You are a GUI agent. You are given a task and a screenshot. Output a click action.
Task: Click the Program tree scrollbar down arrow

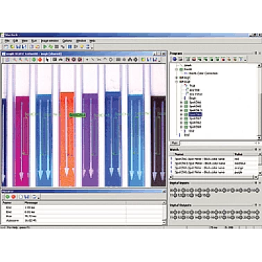[x=259, y=138]
